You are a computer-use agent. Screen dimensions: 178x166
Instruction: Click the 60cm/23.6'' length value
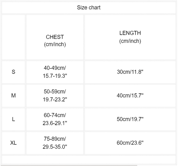(x=130, y=143)
